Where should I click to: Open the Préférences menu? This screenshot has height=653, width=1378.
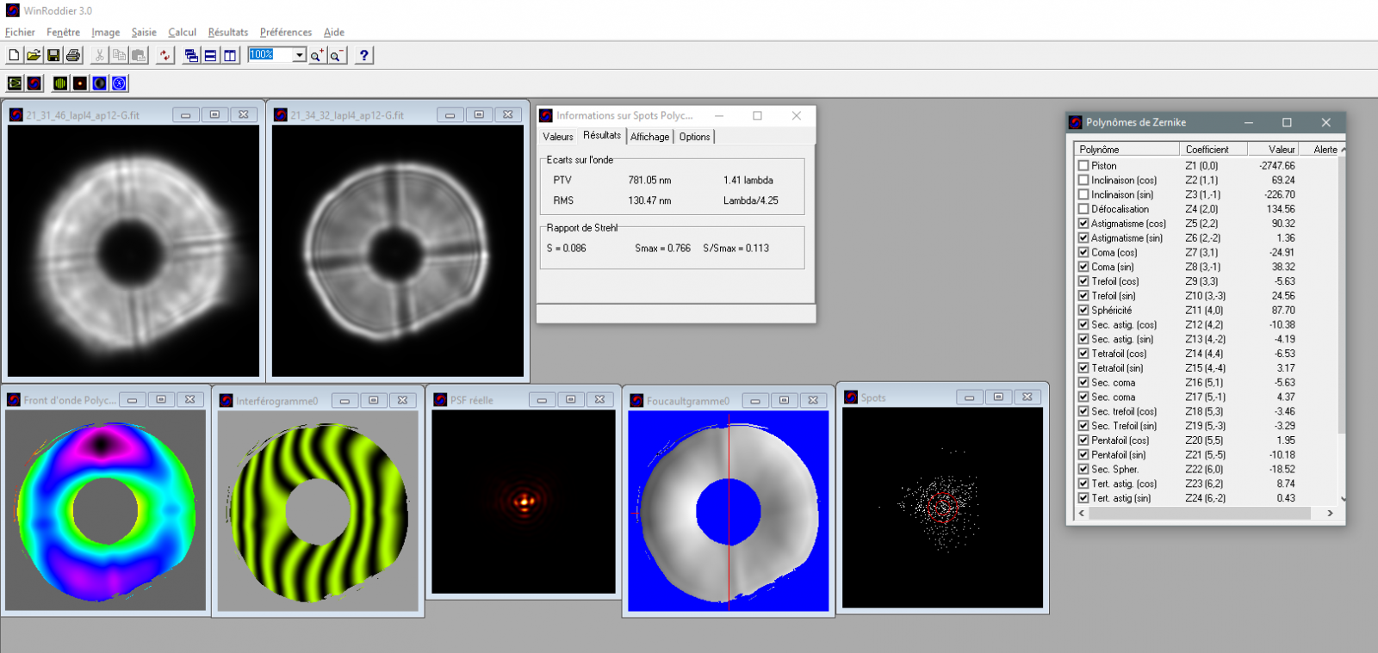pyautogui.click(x=286, y=33)
